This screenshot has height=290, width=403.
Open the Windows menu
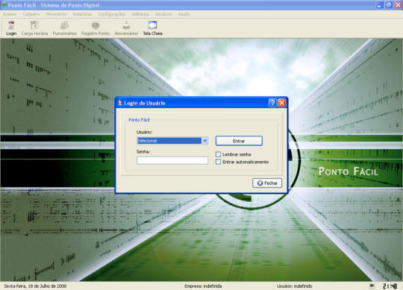click(x=163, y=14)
